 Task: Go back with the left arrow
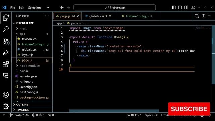click(x=62, y=7)
